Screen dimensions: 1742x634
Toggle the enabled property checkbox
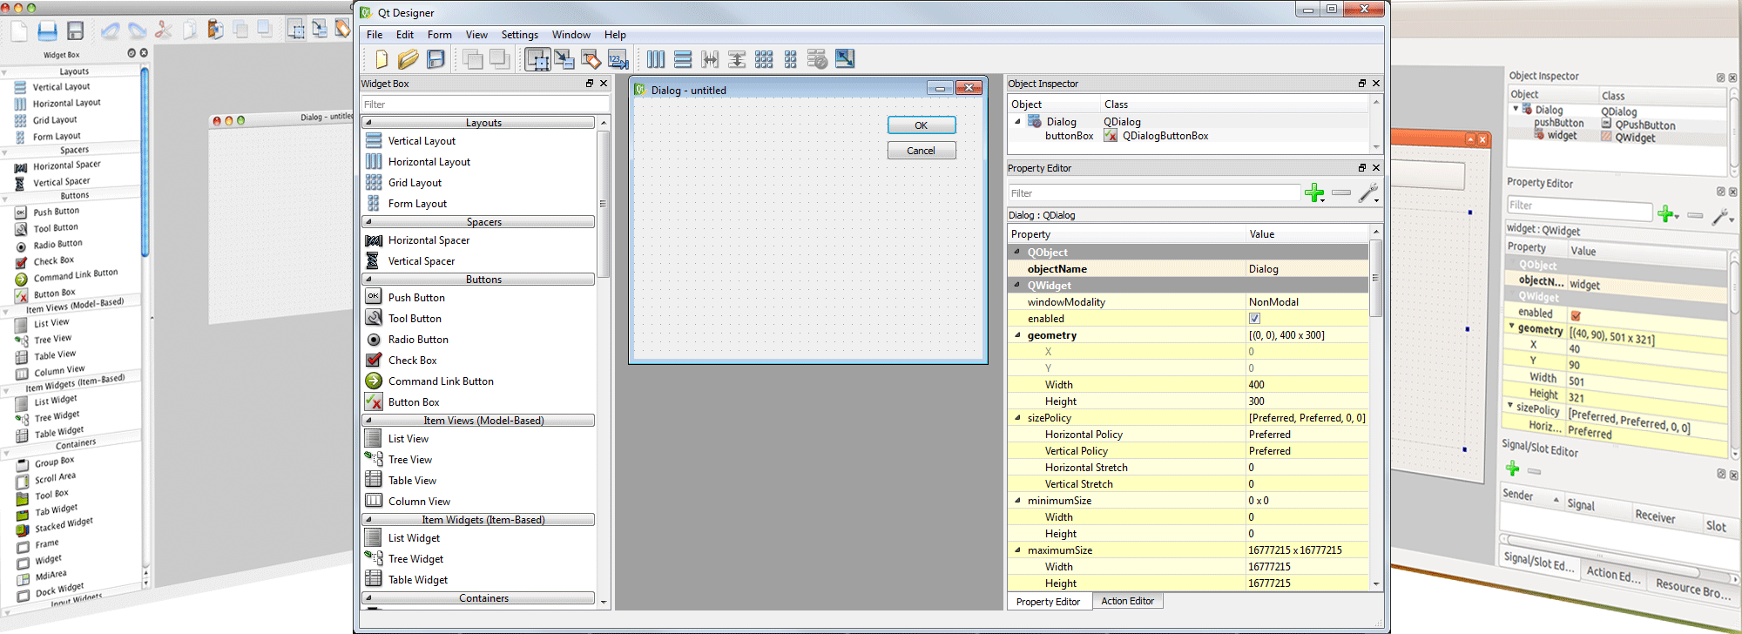[x=1254, y=319]
